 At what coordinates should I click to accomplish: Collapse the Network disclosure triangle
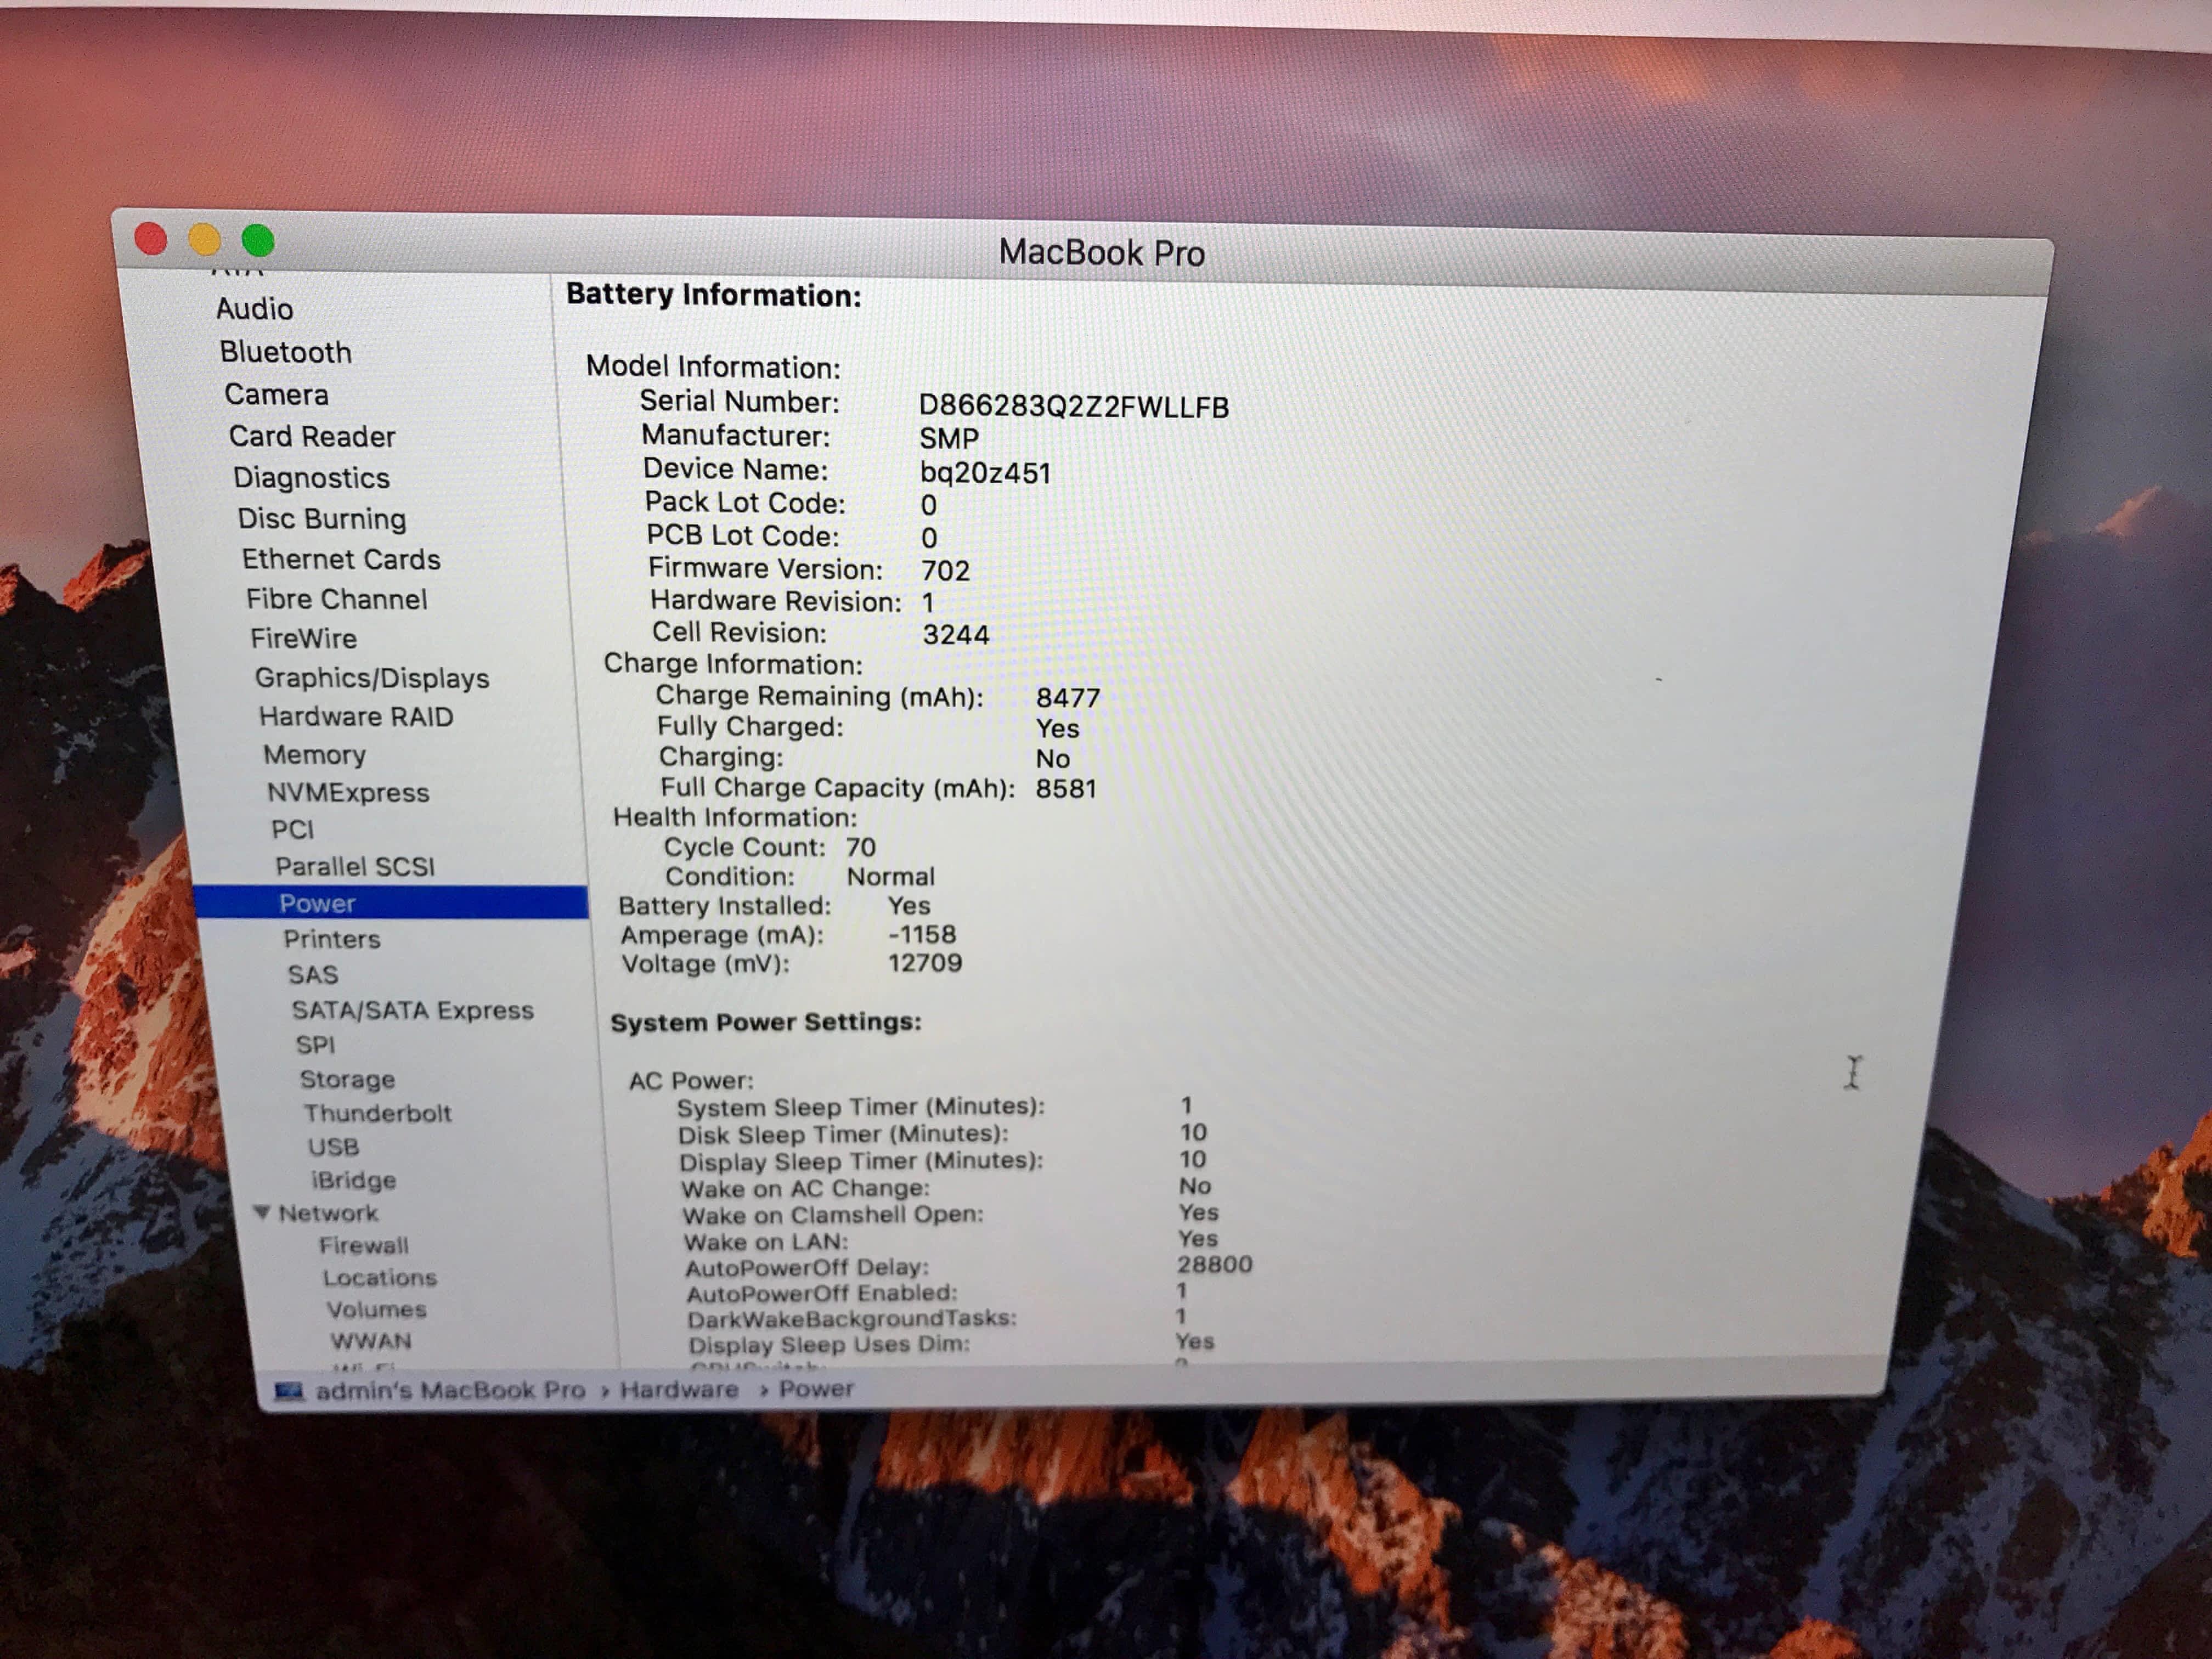[262, 1212]
